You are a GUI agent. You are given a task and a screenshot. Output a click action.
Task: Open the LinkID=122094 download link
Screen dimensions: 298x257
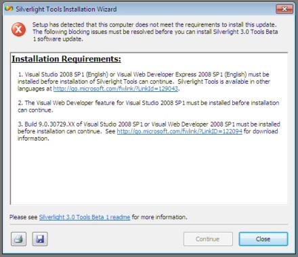[179, 131]
